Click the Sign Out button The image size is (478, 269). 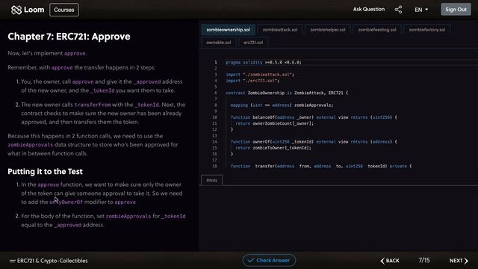tap(456, 10)
